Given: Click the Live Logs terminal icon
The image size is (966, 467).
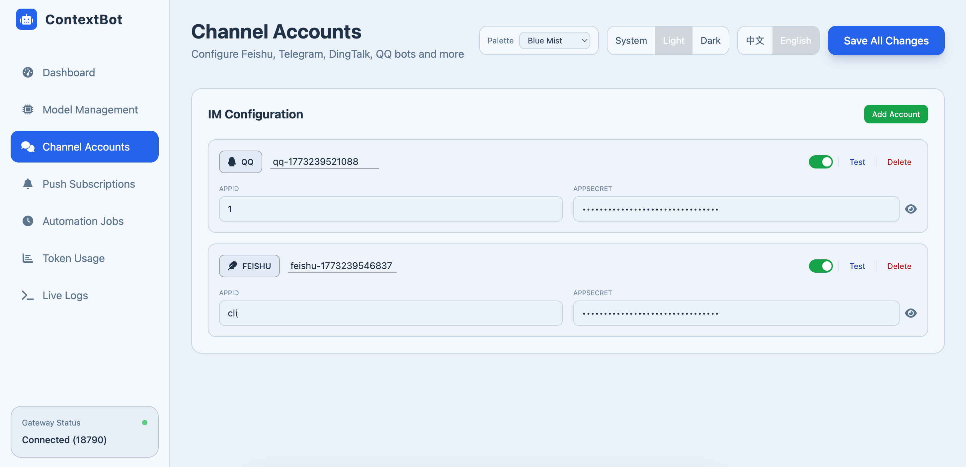Looking at the screenshot, I should pyautogui.click(x=28, y=295).
